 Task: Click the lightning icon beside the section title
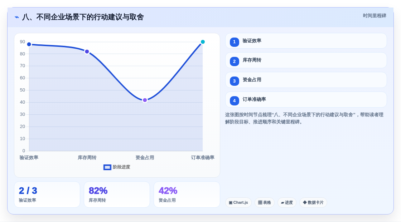17,17
